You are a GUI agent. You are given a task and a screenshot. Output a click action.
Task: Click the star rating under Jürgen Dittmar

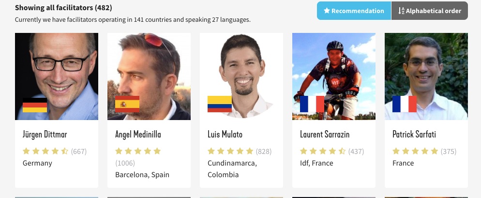(x=45, y=151)
